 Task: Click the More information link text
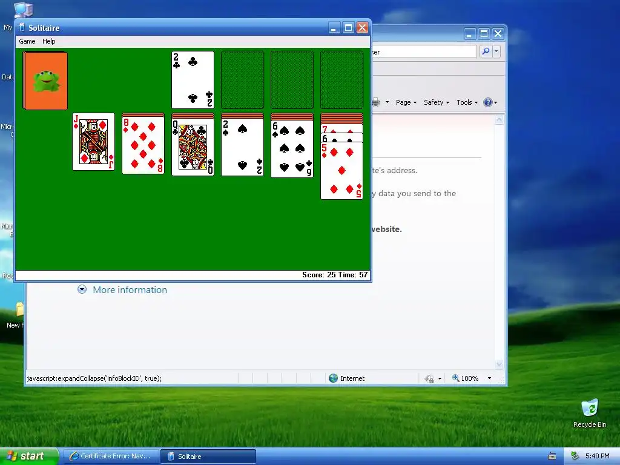pos(130,290)
